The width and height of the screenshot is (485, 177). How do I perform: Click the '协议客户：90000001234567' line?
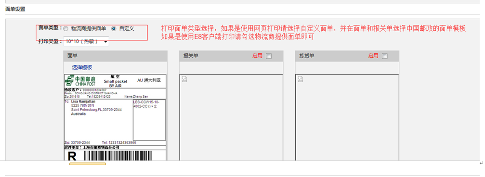(x=85, y=90)
